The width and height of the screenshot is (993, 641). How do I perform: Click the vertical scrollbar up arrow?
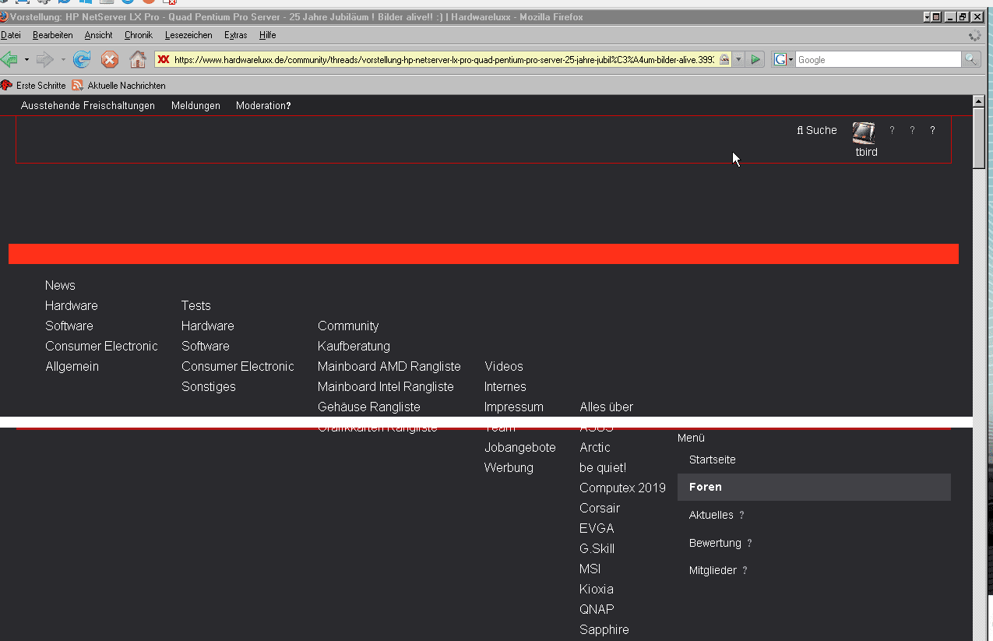click(979, 101)
